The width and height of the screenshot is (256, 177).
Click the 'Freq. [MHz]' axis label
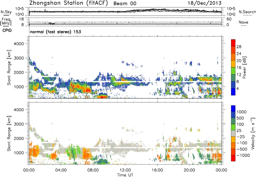(x=6, y=22)
